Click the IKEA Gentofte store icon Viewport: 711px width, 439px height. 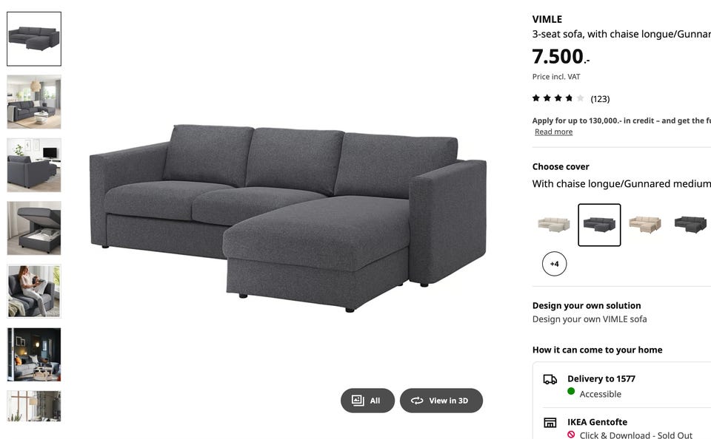click(x=550, y=423)
